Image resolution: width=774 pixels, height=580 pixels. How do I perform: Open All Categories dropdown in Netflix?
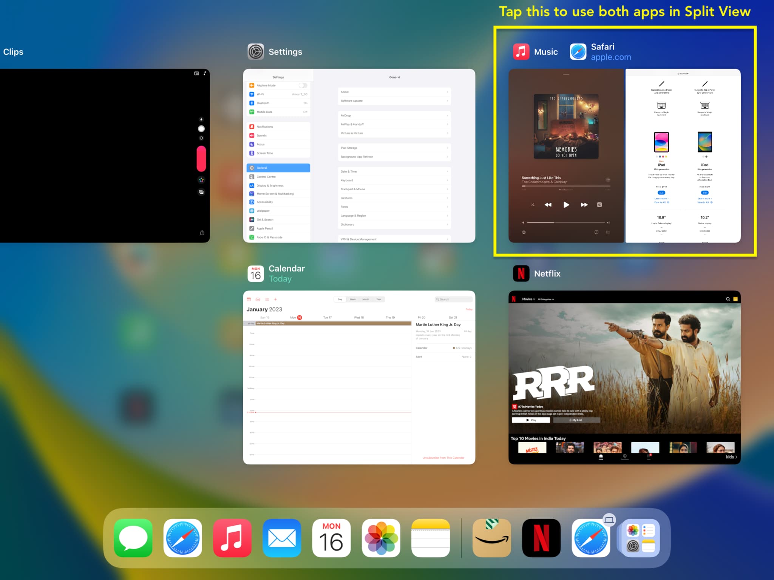pos(546,299)
